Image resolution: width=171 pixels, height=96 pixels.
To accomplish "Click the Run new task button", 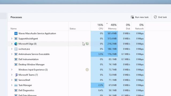I will [x=140, y=17].
